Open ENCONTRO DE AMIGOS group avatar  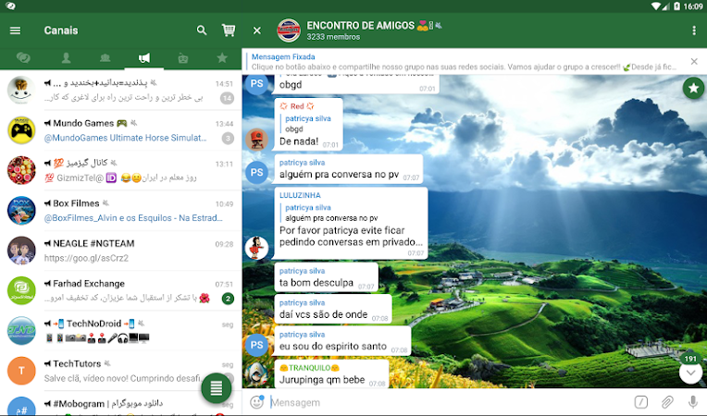coord(289,31)
